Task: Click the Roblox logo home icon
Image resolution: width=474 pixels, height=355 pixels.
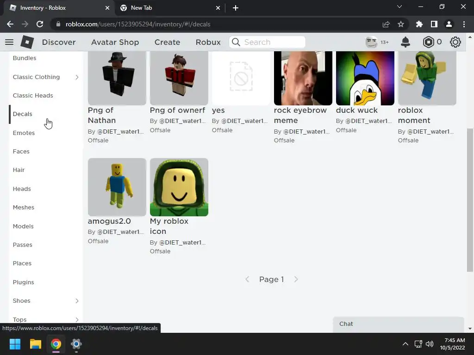Action: pos(27,42)
